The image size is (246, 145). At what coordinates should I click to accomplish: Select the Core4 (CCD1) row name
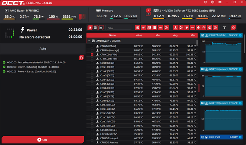point(107,80)
